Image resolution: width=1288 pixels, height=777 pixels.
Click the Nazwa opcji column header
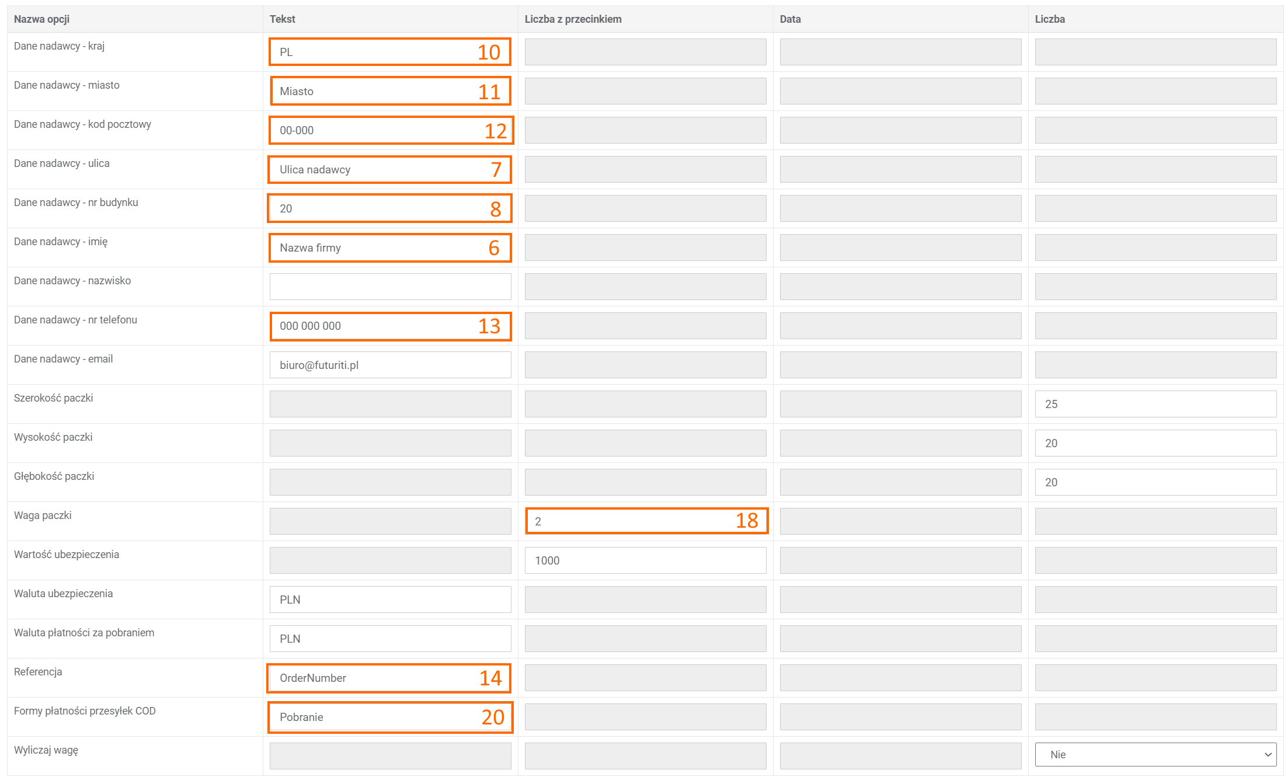[41, 19]
